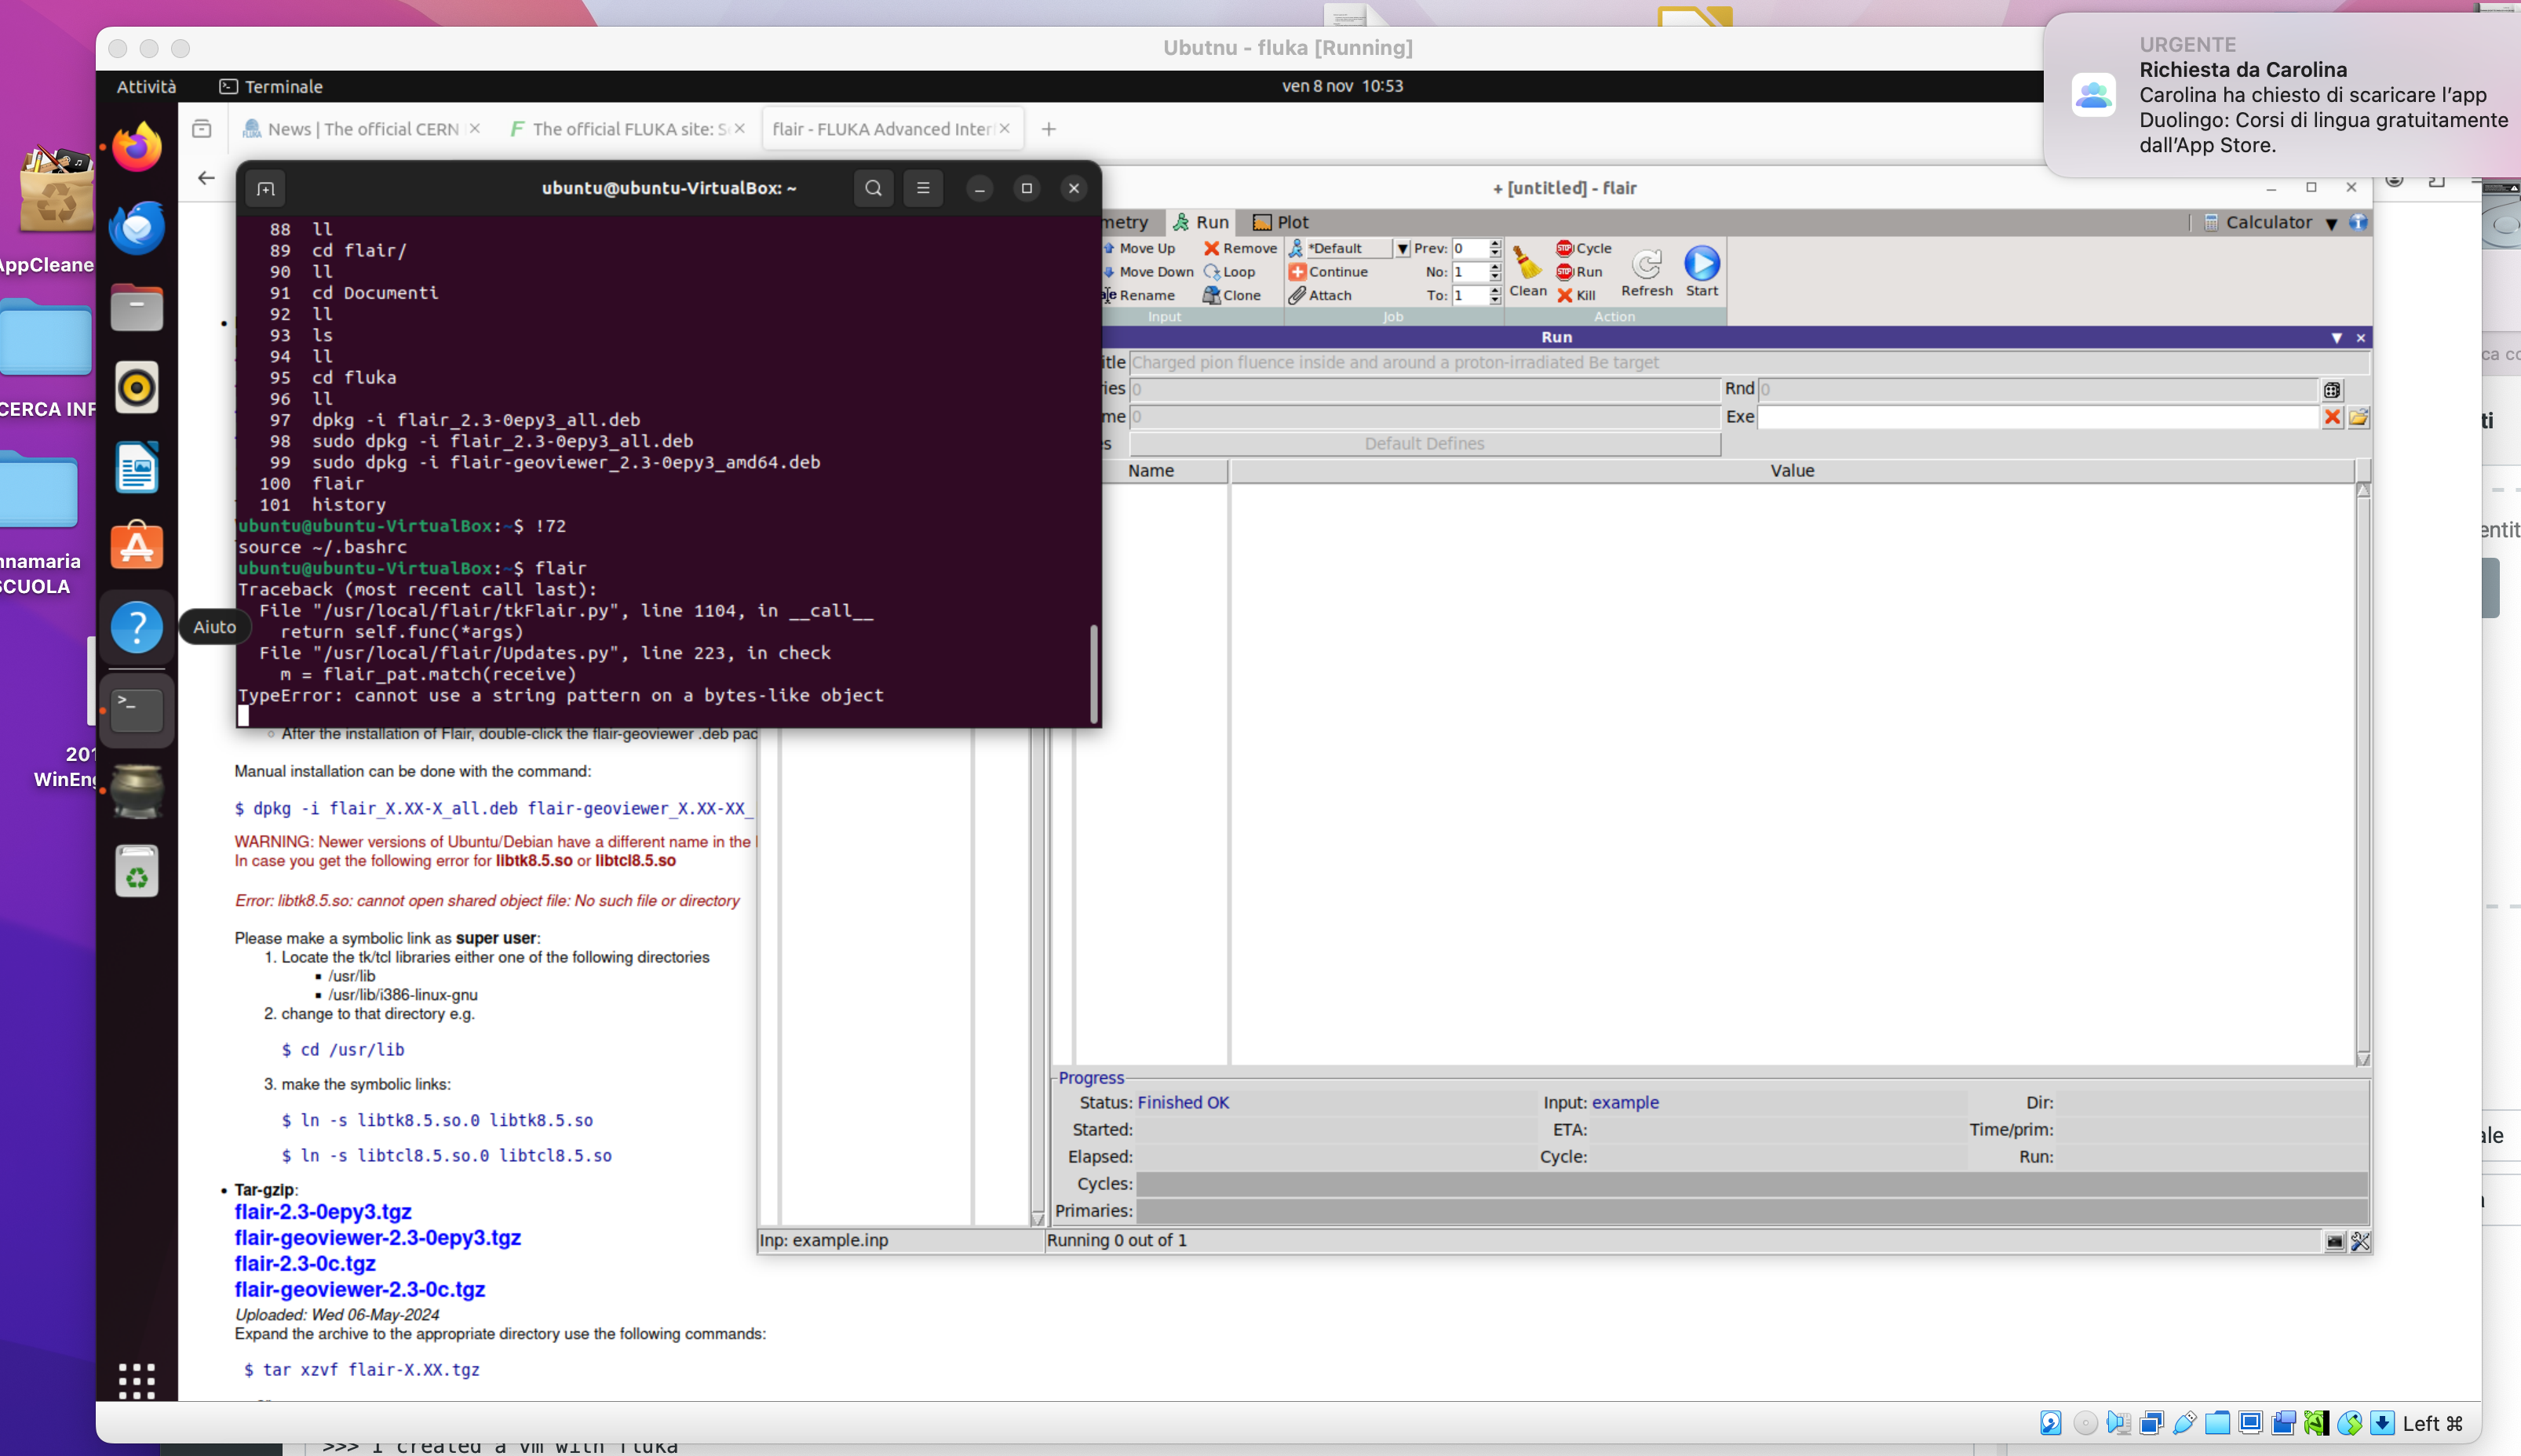Open Thunderbird from the Ubuntu dock
The image size is (2521, 1456).
point(137,227)
